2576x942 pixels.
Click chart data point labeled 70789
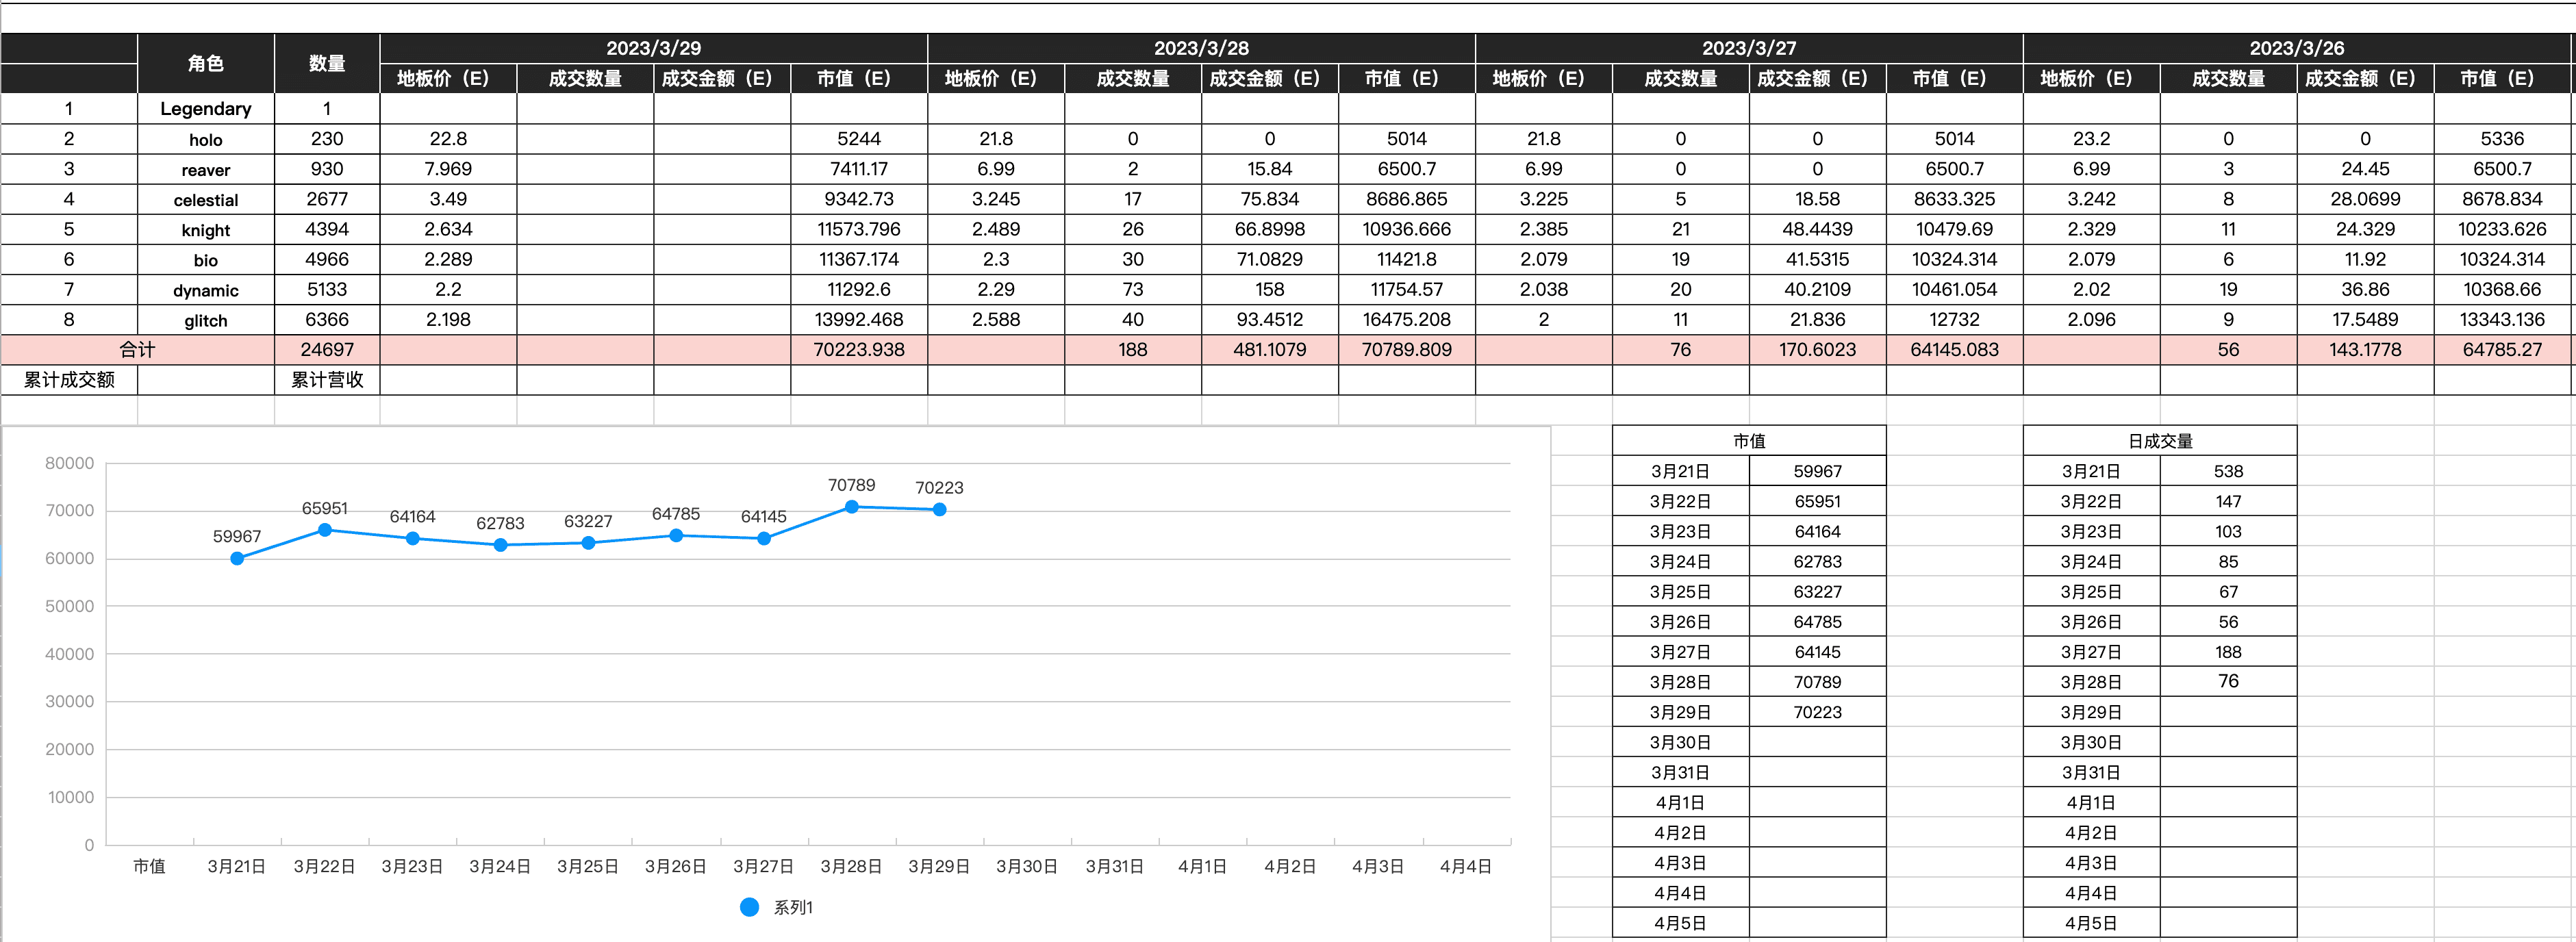(x=852, y=507)
